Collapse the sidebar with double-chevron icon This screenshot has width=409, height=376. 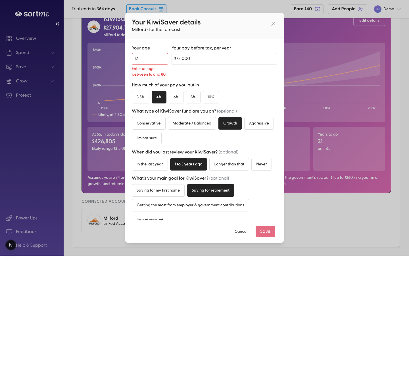pos(57,24)
